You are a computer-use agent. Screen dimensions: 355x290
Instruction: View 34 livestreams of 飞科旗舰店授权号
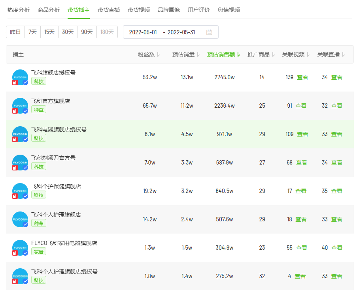[x=337, y=77]
